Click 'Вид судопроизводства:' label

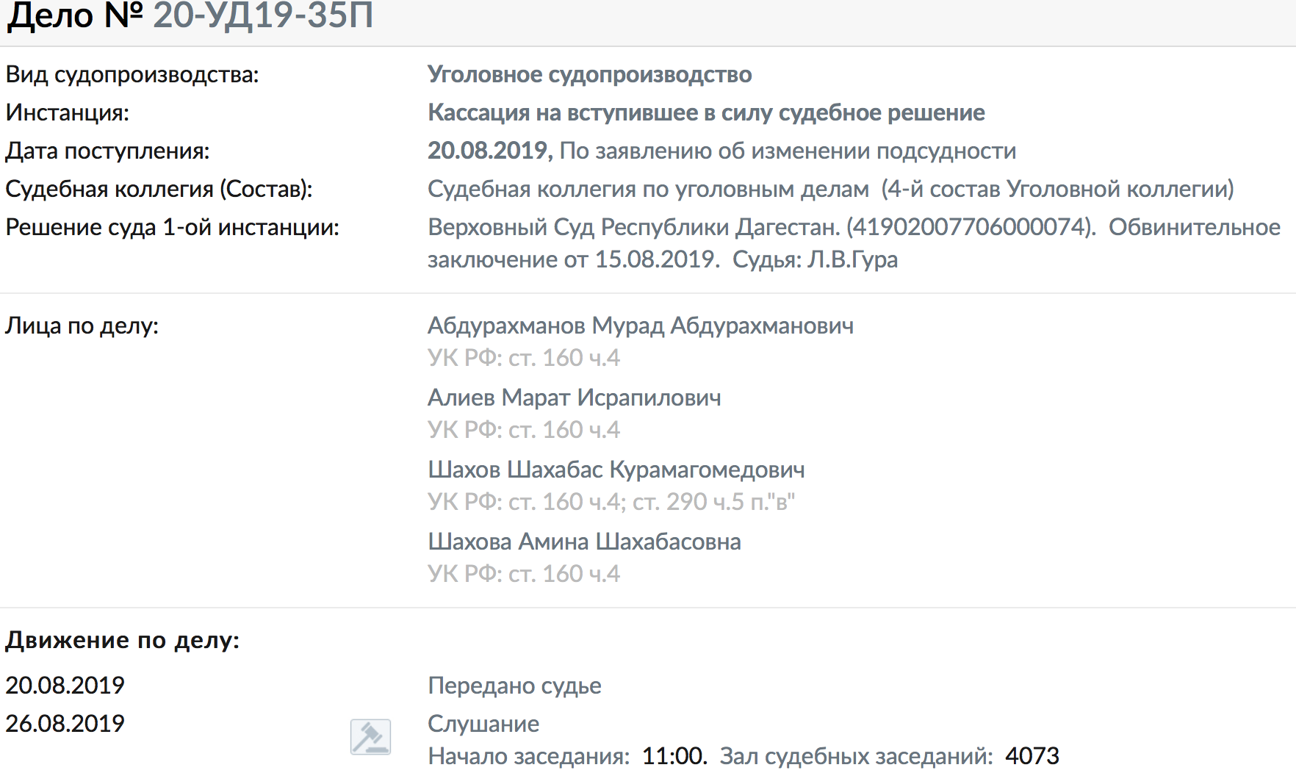click(132, 74)
